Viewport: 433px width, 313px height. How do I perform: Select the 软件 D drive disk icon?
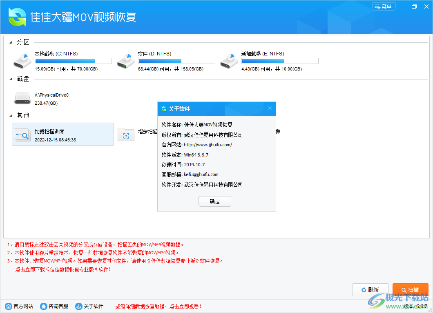[x=126, y=60]
